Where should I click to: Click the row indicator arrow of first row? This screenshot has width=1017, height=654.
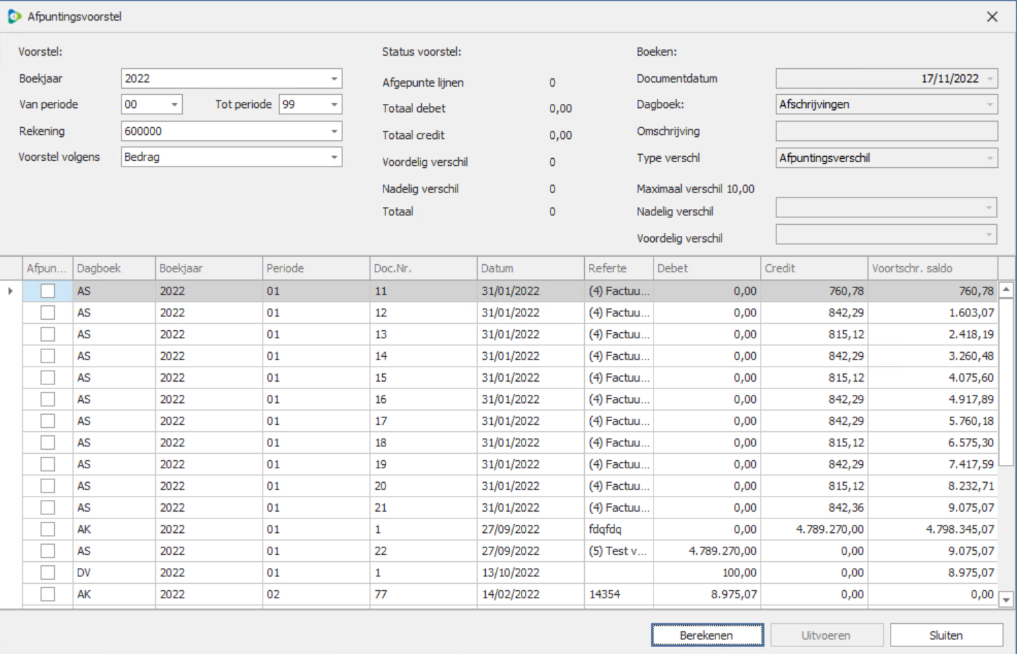point(10,291)
